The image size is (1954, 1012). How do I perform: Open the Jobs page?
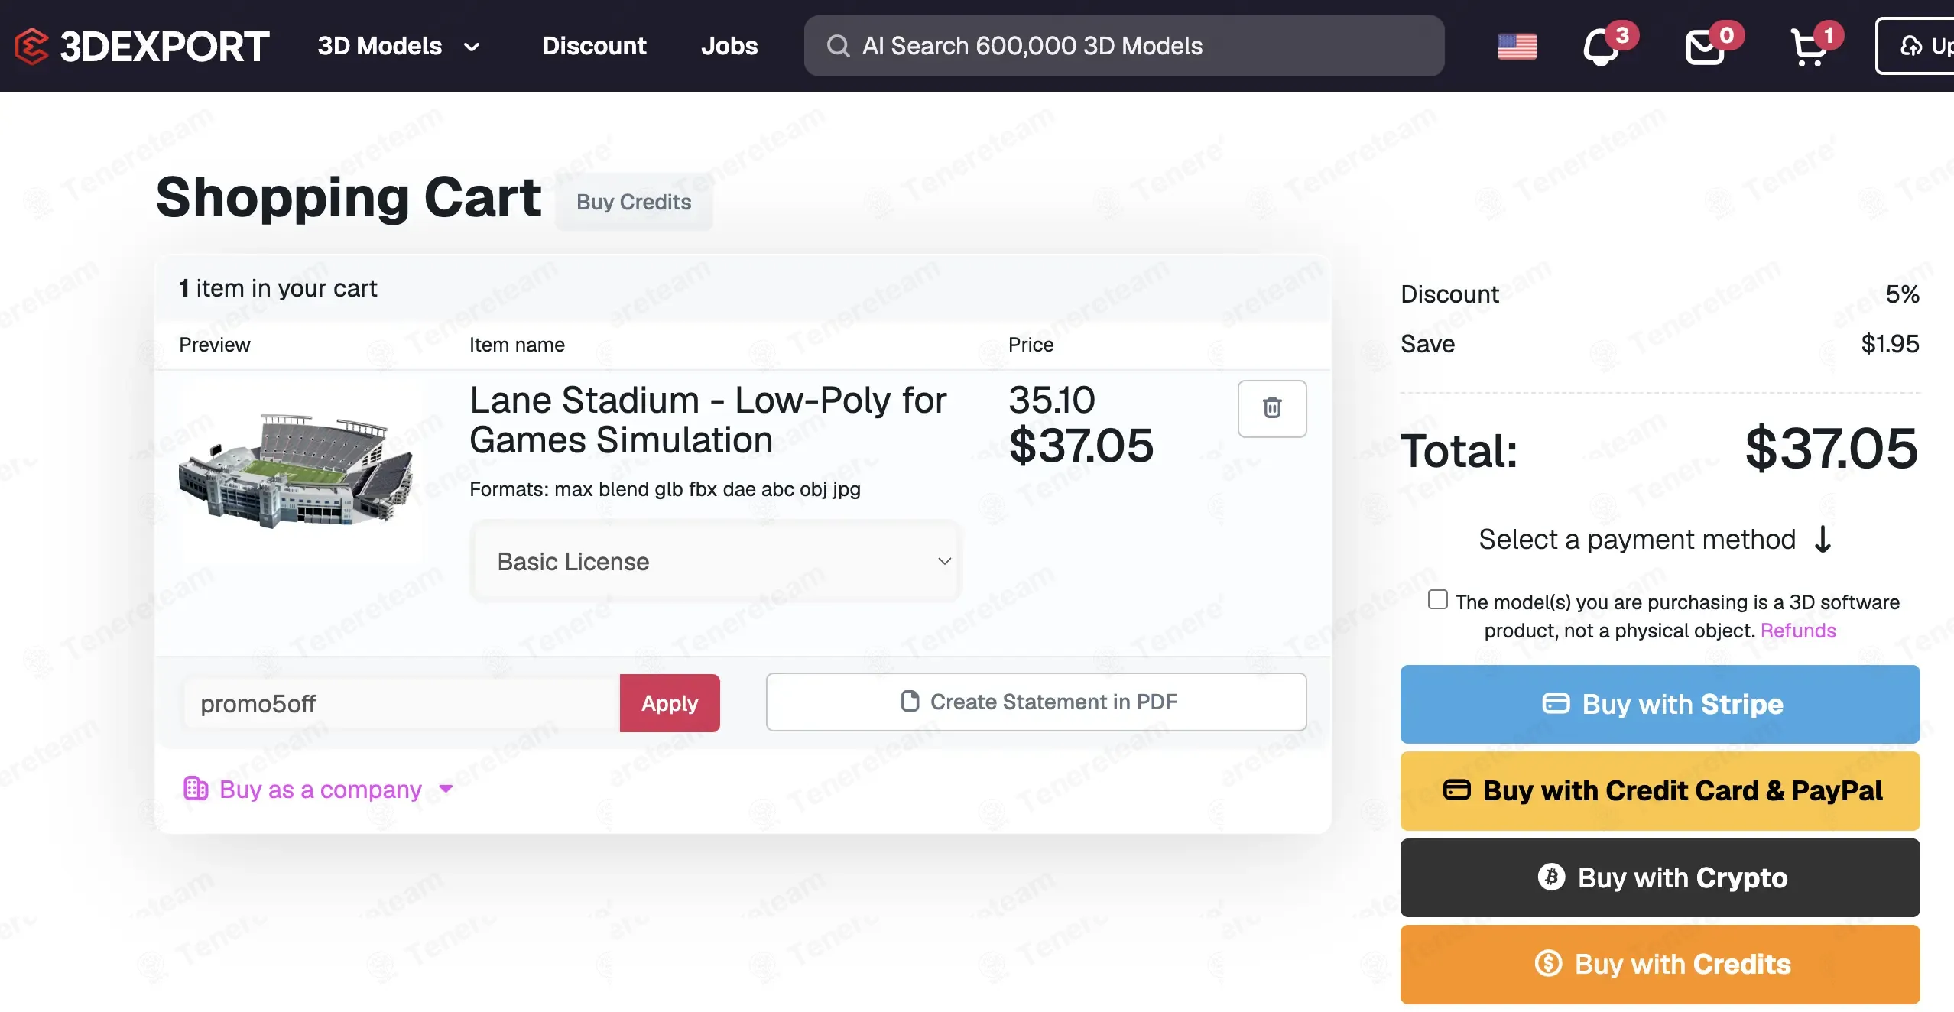729,46
